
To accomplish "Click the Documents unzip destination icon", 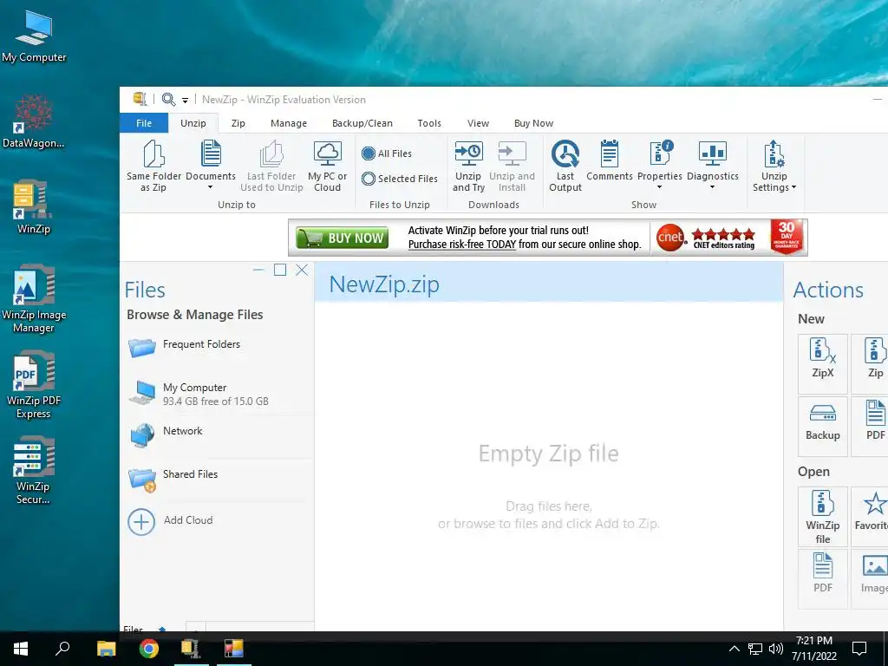I will (x=211, y=153).
